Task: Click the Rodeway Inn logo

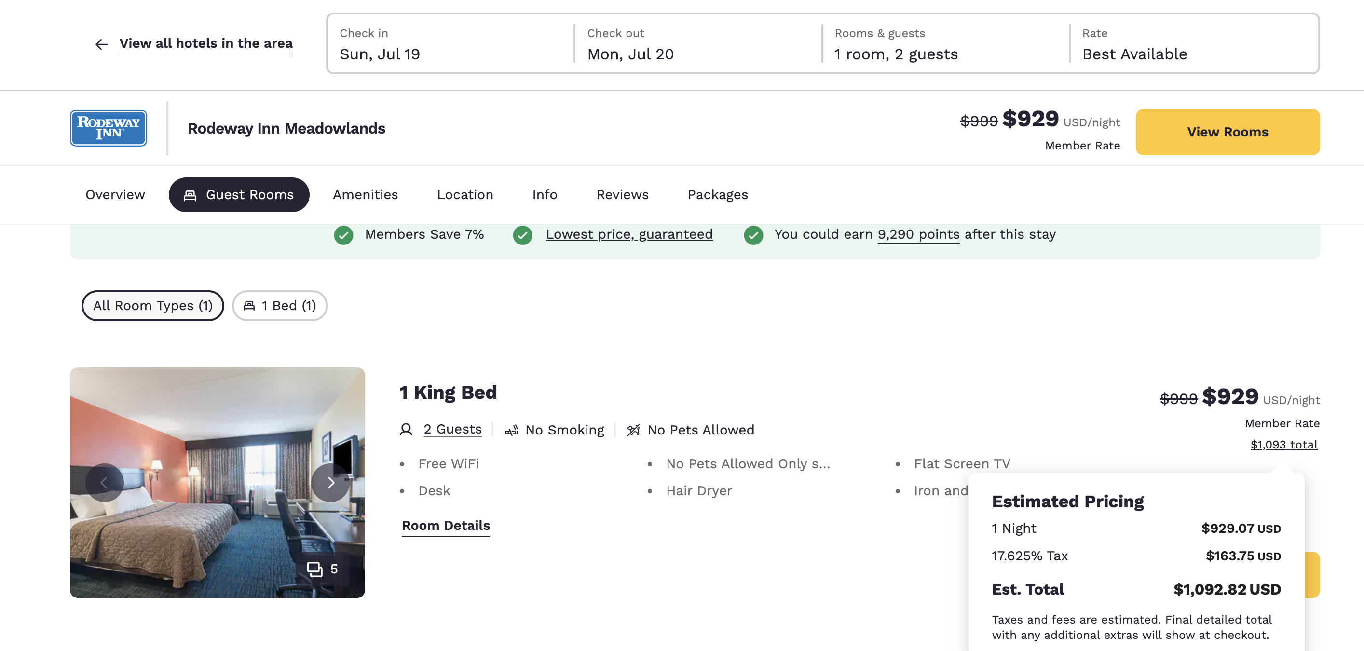Action: click(x=108, y=128)
